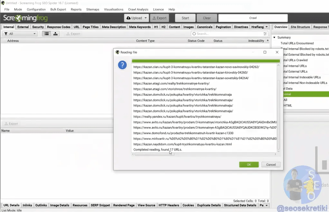Open the Mode menu
The image size is (329, 212).
18,9
